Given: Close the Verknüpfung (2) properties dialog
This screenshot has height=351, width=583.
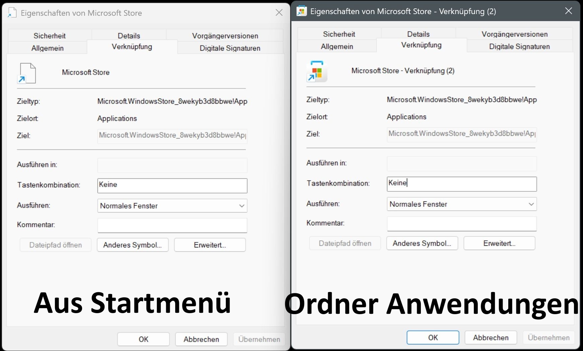Looking at the screenshot, I should tap(568, 11).
